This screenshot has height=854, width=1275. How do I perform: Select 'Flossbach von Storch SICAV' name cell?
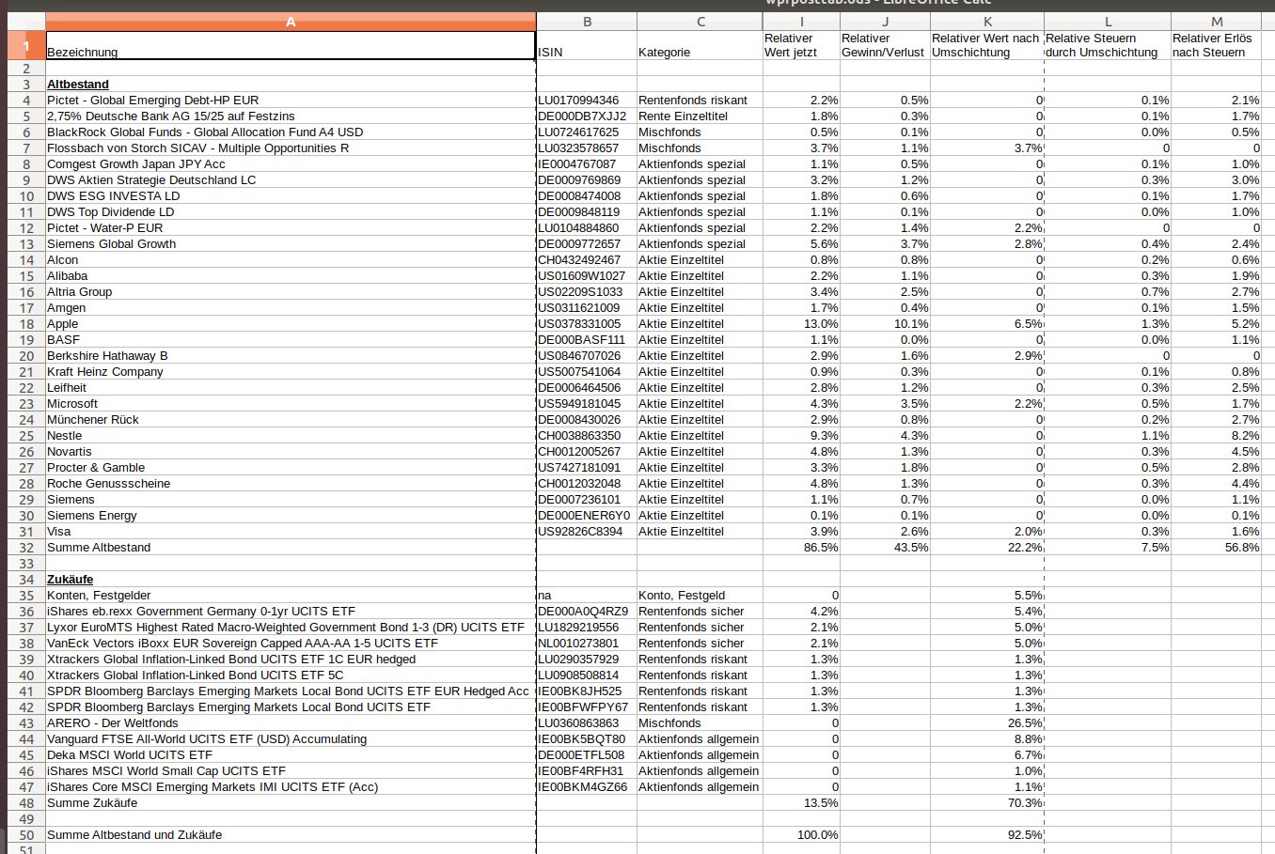click(291, 148)
